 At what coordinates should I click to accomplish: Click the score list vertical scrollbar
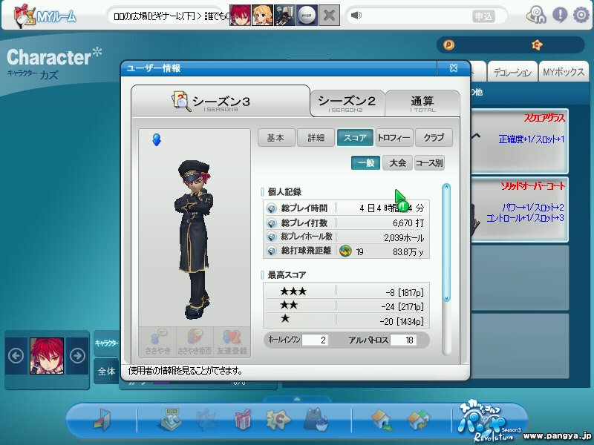pyautogui.click(x=447, y=243)
